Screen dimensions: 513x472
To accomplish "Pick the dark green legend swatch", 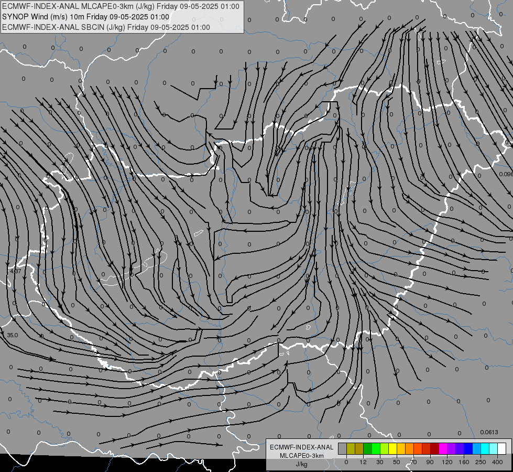I will pos(367,448).
